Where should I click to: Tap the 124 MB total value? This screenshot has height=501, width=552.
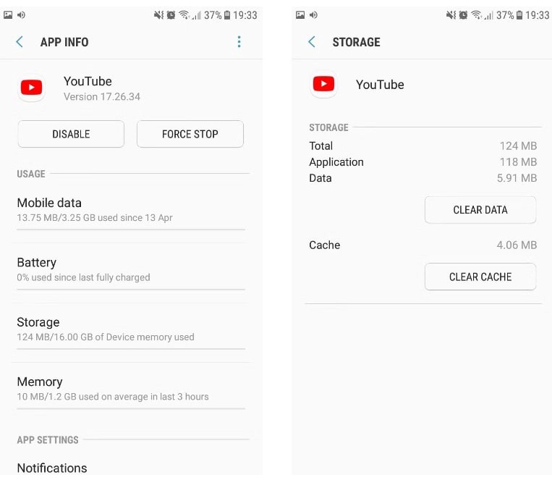(518, 146)
